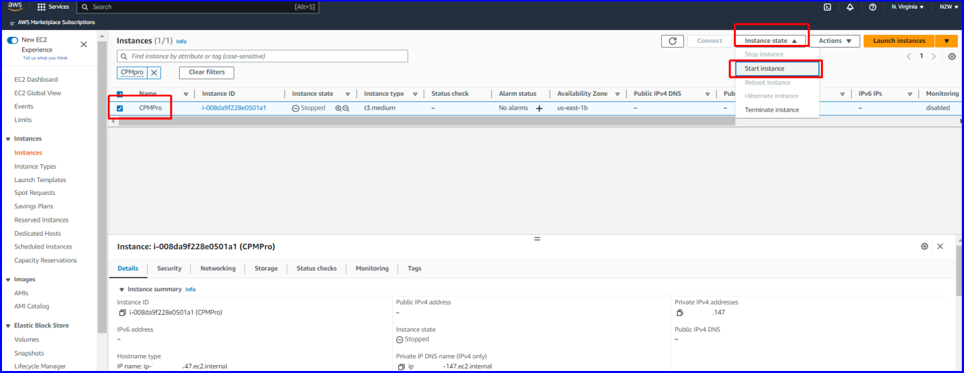Sort by the Name column arrow
This screenshot has height=373, width=964.
186,94
